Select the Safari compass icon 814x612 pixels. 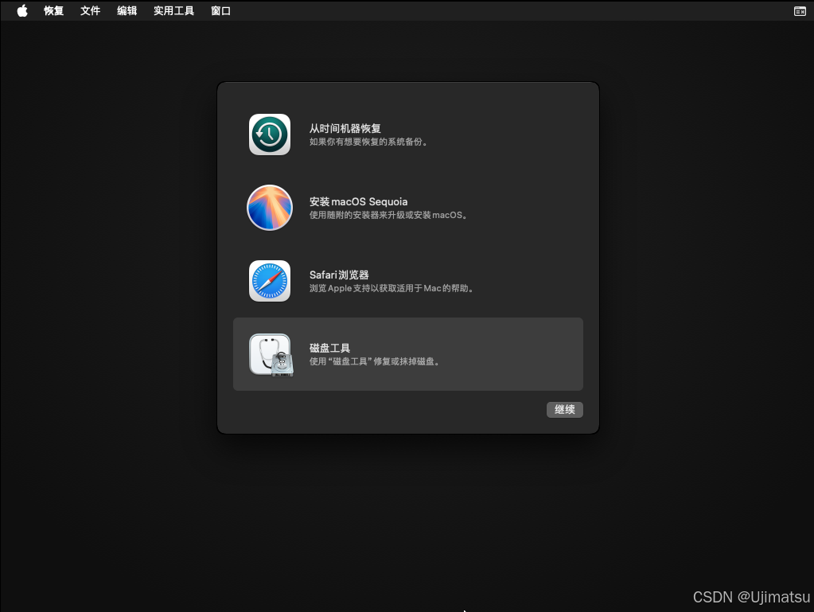tap(270, 281)
